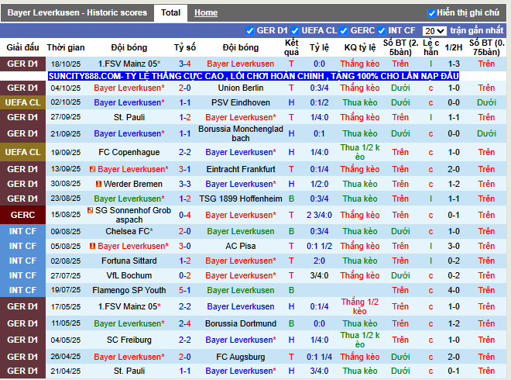Open the SUNCITY888.COM promotional banner link
The width and height of the screenshot is (511, 380).
pyautogui.click(x=253, y=76)
